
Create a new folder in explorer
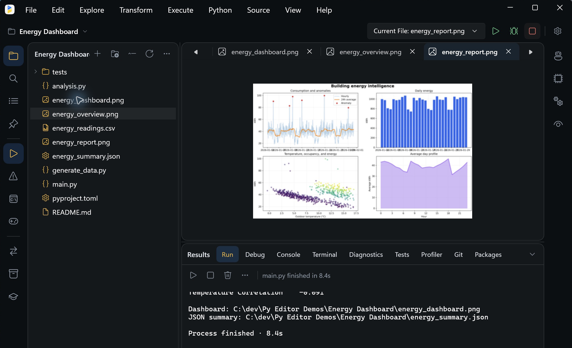(115, 54)
